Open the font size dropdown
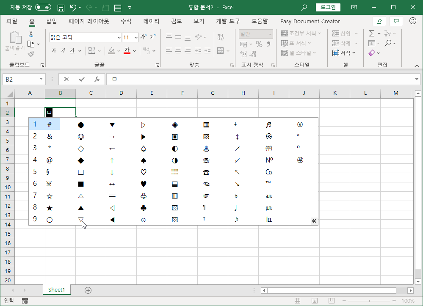Image resolution: width=423 pixels, height=306 pixels. click(136, 38)
